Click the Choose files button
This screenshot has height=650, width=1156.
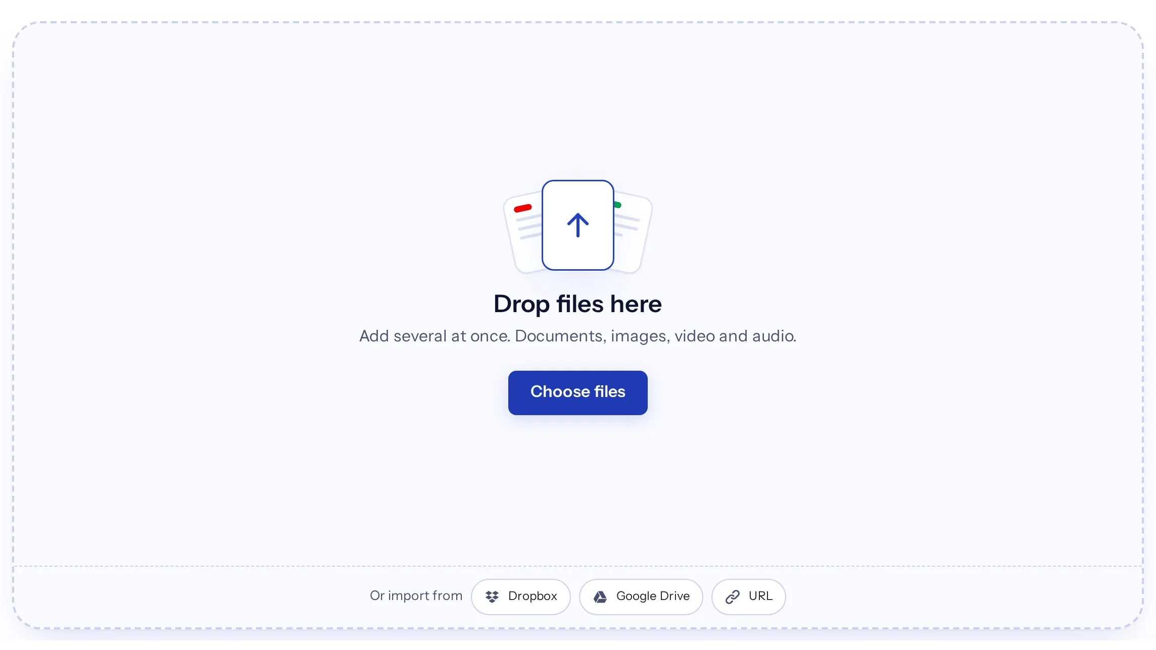(x=577, y=392)
